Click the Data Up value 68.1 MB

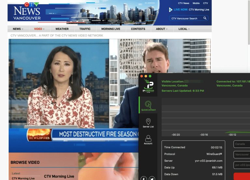tap(217, 168)
